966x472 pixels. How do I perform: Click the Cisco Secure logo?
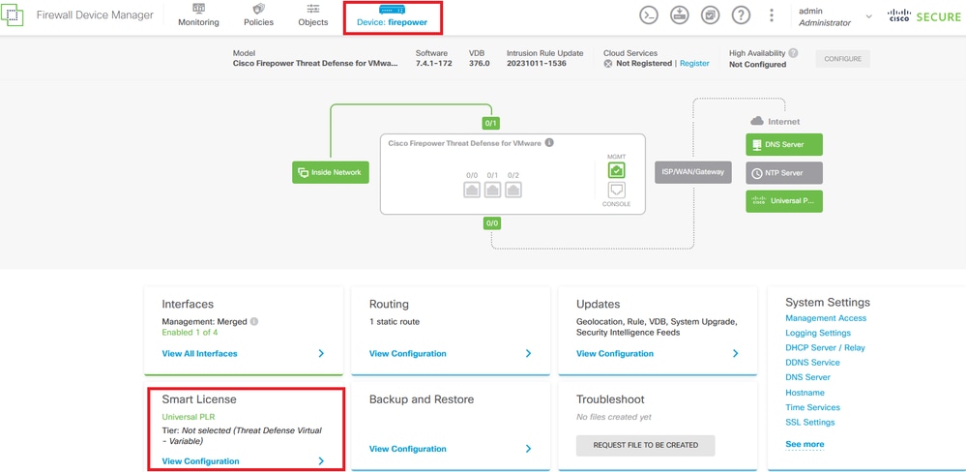924,16
